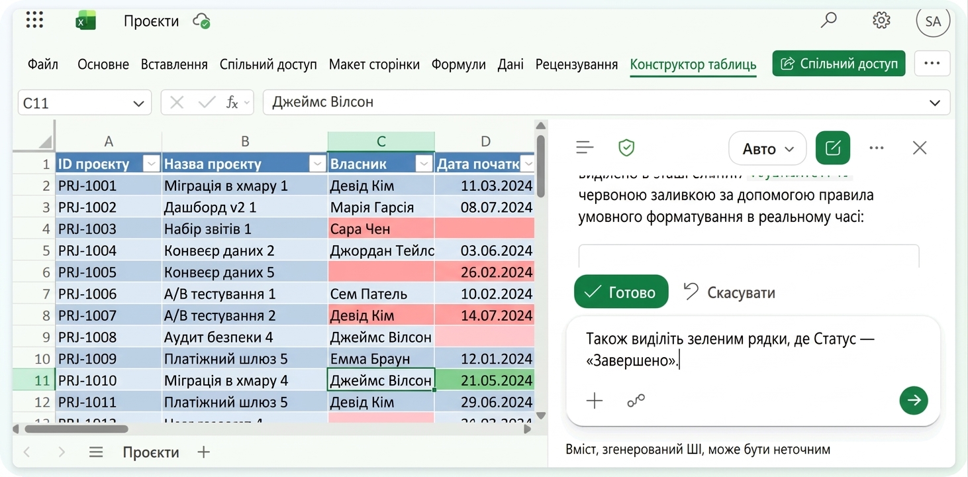Switch to the Формули tab
Screen dimensions: 968x477
click(459, 64)
